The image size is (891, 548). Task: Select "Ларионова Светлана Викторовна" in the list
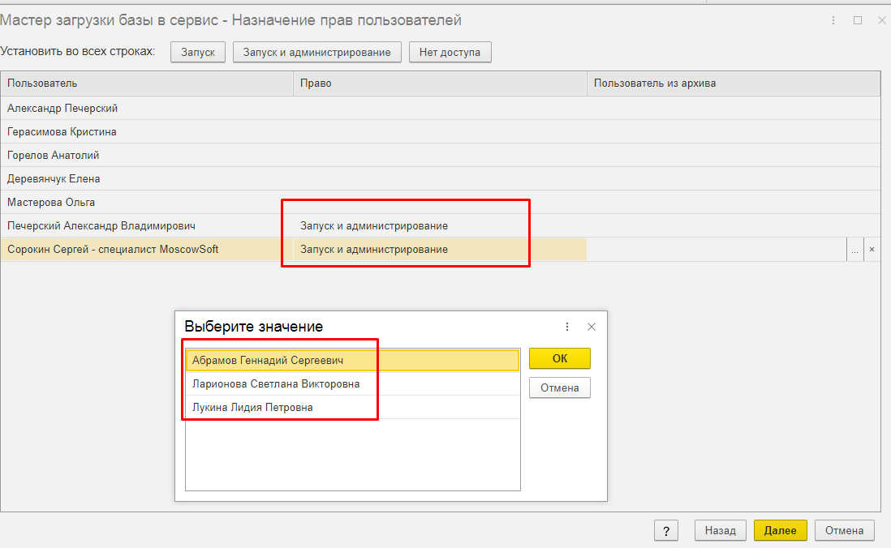point(276,384)
